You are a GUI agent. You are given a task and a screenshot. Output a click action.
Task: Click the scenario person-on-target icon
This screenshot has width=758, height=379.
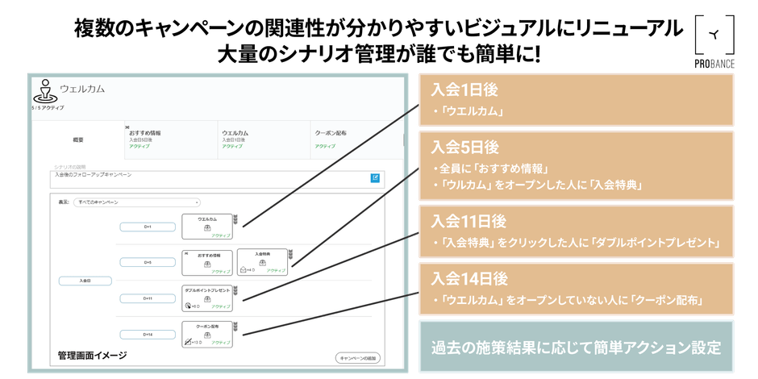(45, 91)
